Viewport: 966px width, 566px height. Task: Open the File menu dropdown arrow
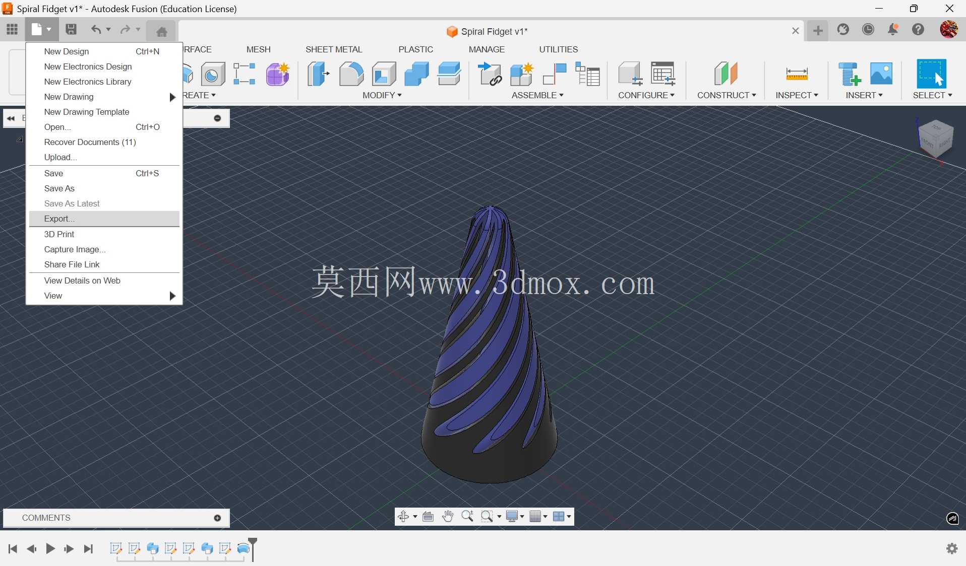click(49, 30)
